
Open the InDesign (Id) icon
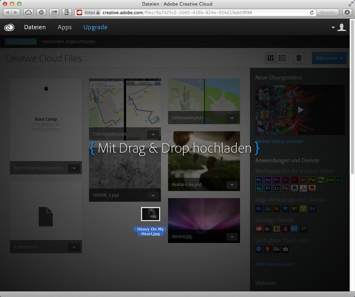point(286,180)
